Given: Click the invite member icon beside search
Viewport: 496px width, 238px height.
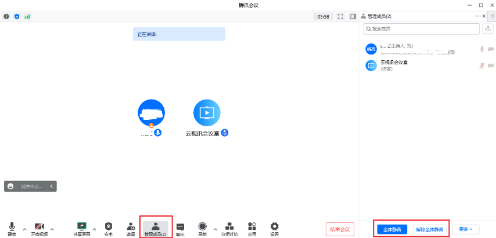Looking at the screenshot, I should click(488, 29).
